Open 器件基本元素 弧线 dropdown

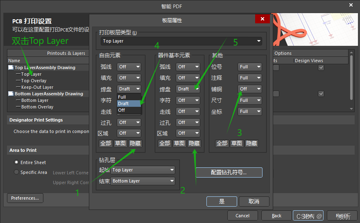(188, 67)
